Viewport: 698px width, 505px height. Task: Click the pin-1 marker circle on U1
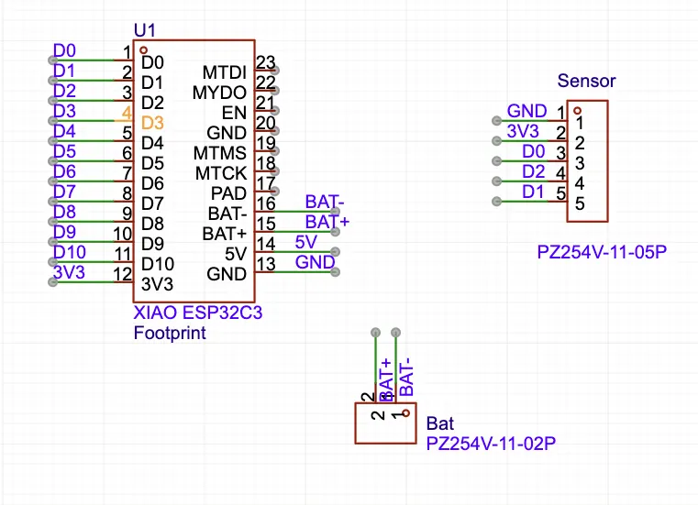click(x=143, y=50)
